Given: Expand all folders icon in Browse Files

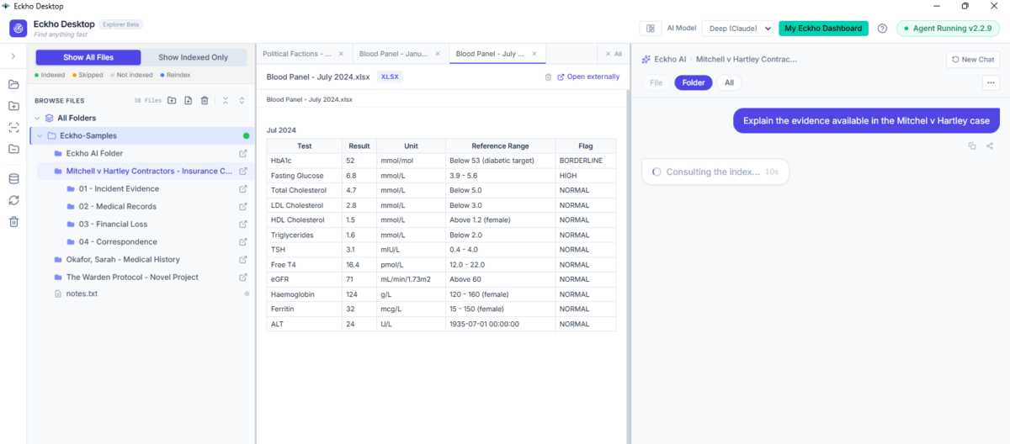Looking at the screenshot, I should 242,100.
